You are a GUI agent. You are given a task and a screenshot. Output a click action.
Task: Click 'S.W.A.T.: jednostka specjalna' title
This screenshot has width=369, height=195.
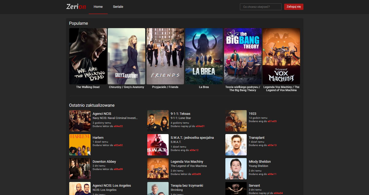(x=192, y=138)
